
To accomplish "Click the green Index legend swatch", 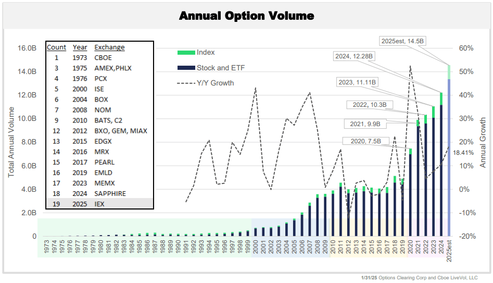I will click(186, 53).
